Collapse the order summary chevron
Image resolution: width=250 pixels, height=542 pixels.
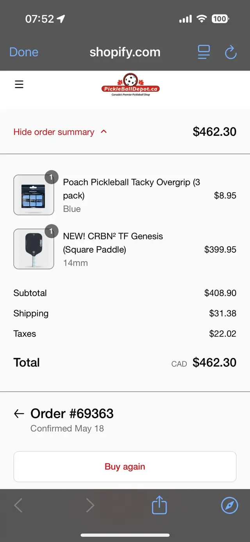(104, 132)
